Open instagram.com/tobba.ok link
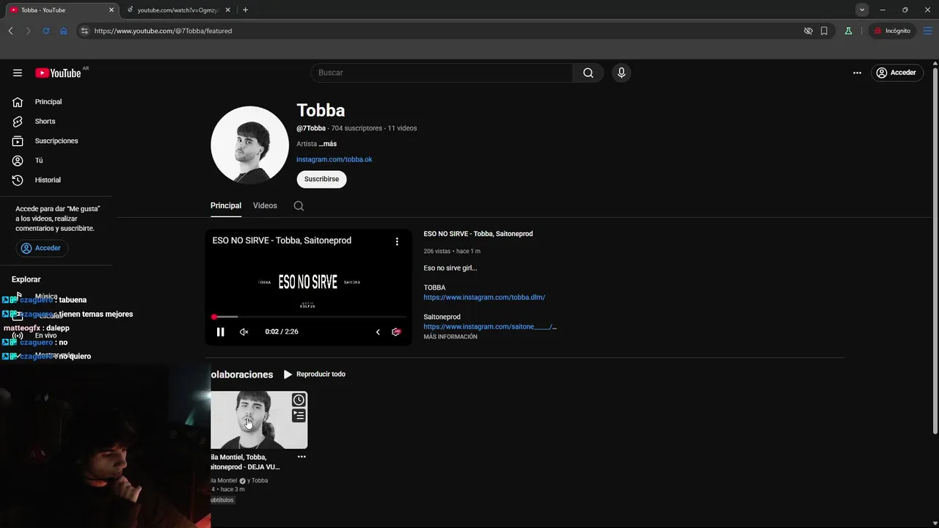The height and width of the screenshot is (528, 939). (334, 159)
